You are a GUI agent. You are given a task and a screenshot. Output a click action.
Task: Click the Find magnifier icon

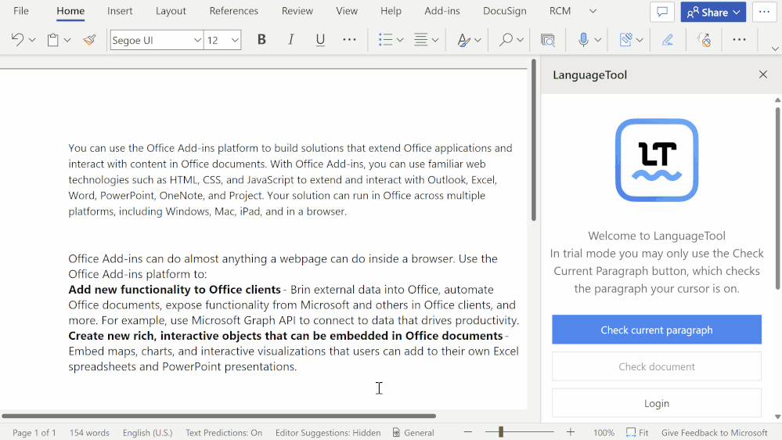click(x=506, y=39)
